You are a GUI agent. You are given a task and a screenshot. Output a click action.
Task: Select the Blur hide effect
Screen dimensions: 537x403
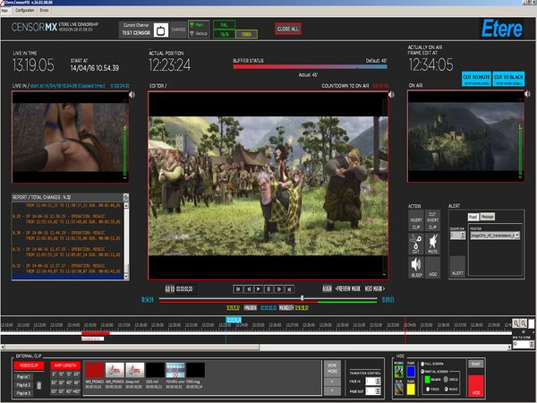(x=399, y=389)
